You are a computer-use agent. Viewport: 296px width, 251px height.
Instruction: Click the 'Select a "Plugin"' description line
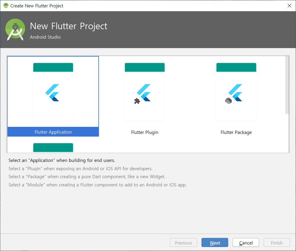(80, 168)
